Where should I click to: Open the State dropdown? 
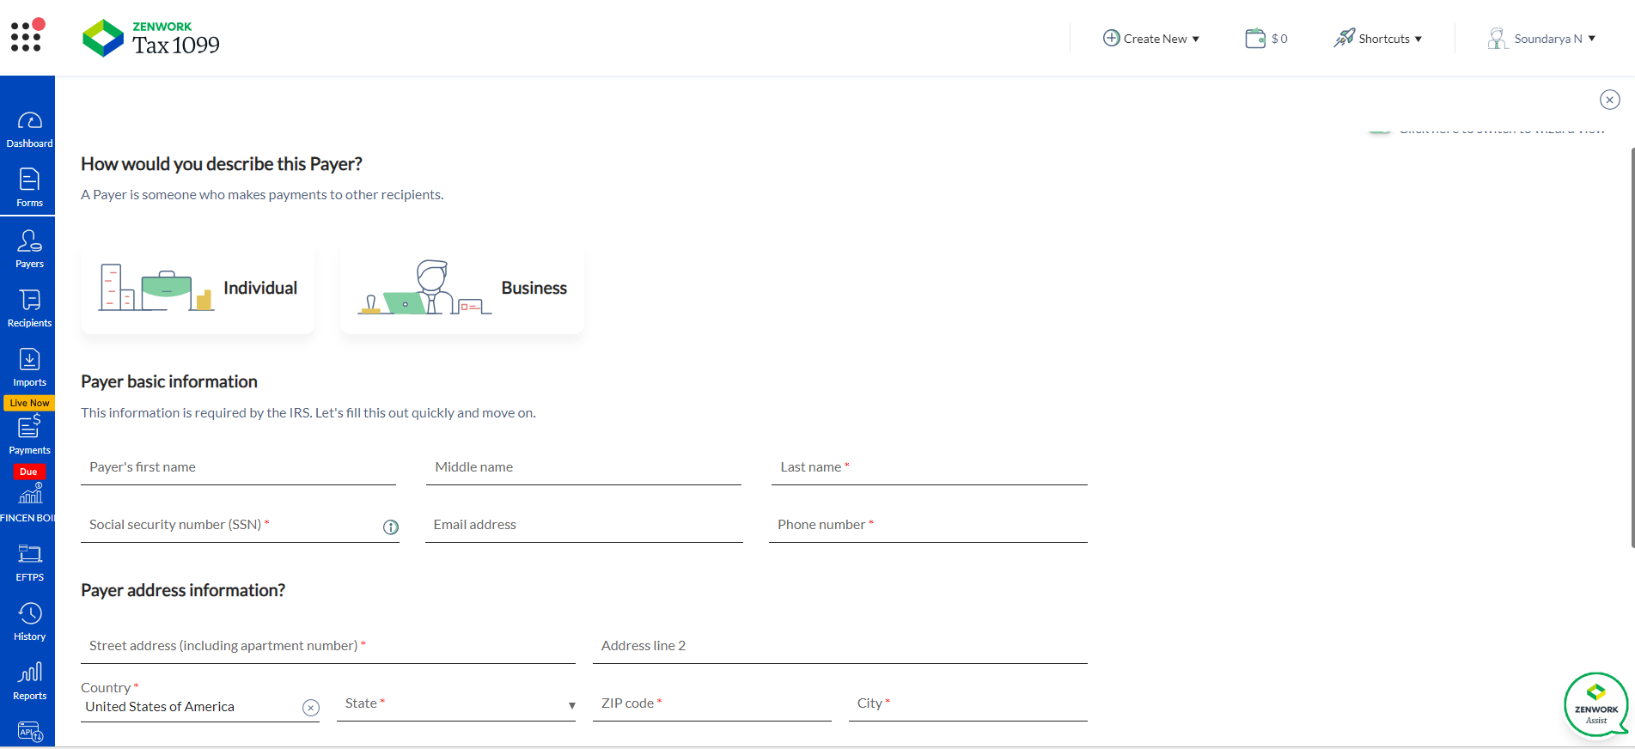[456, 703]
